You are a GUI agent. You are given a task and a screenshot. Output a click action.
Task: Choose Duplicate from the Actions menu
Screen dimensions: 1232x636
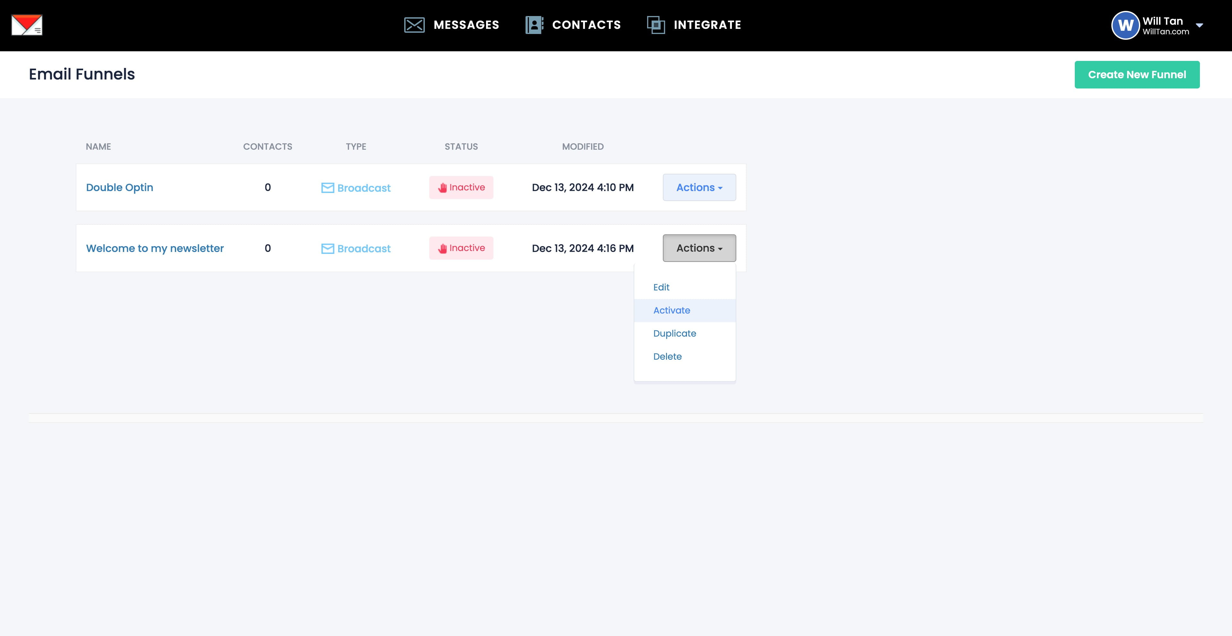click(x=674, y=333)
